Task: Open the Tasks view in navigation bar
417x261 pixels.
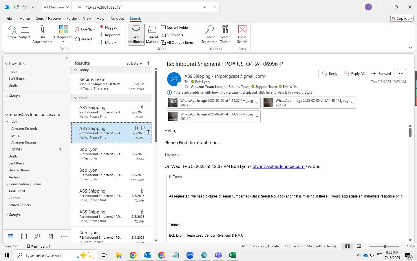Action: pos(51,236)
